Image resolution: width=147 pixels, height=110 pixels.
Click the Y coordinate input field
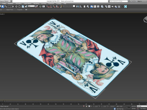tap(103, 106)
